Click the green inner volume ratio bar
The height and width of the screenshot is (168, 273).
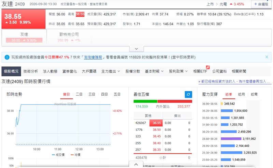pyautogui.click(x=145, y=101)
